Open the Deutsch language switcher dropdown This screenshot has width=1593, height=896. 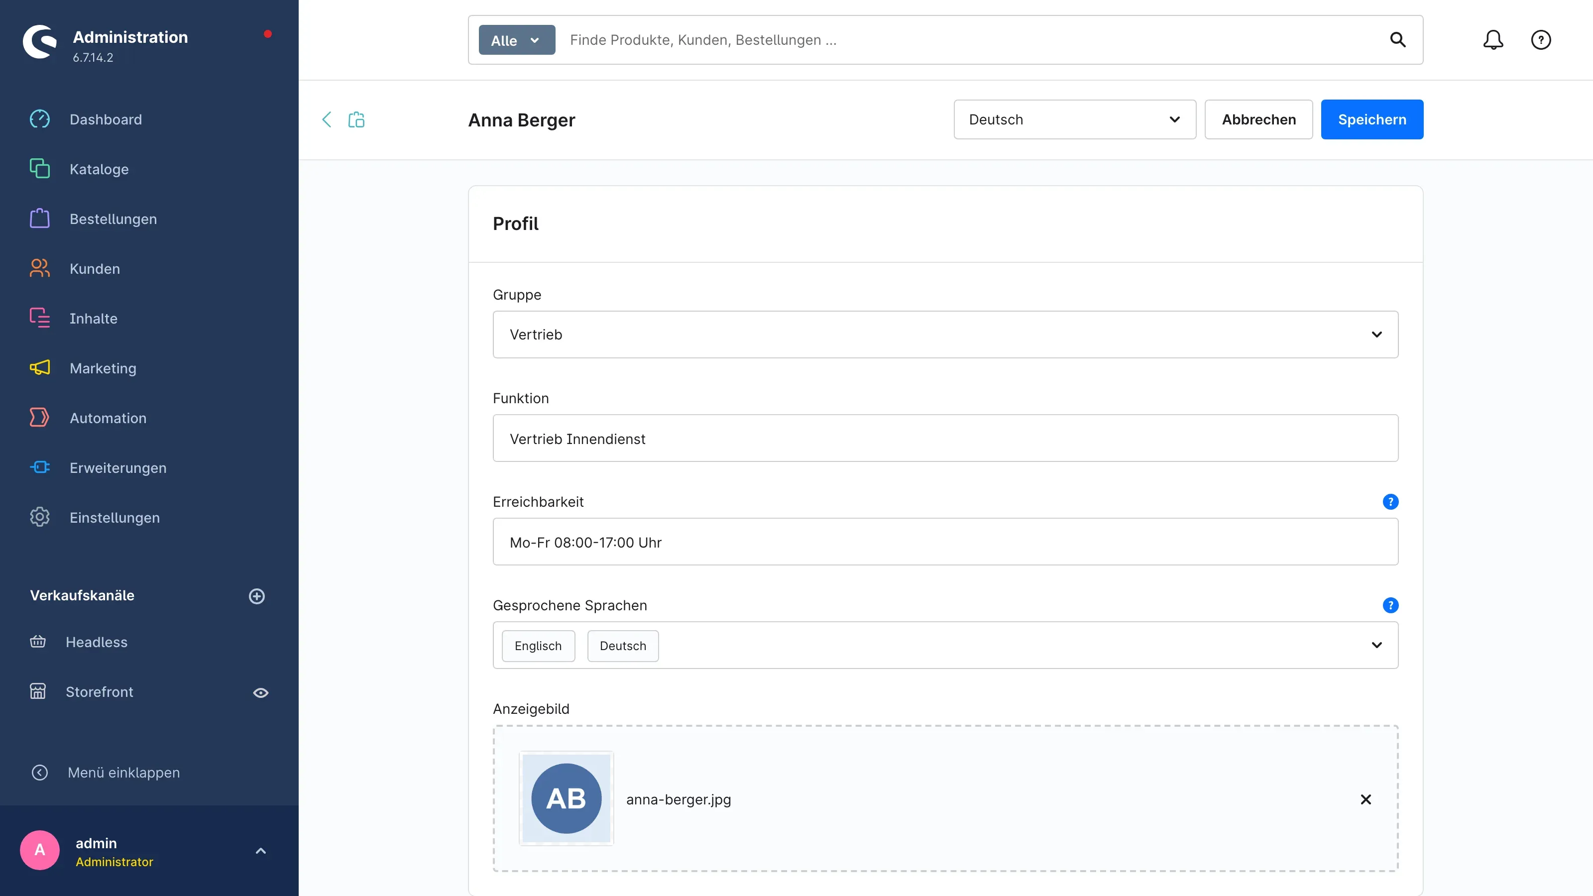pyautogui.click(x=1075, y=119)
